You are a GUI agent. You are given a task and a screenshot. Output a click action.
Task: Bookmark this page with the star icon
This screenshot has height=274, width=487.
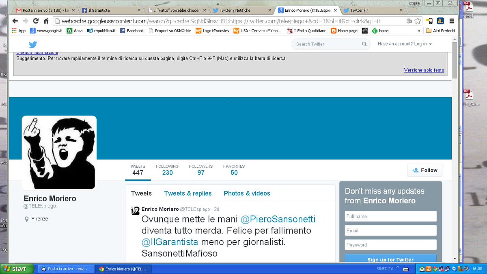(x=418, y=21)
